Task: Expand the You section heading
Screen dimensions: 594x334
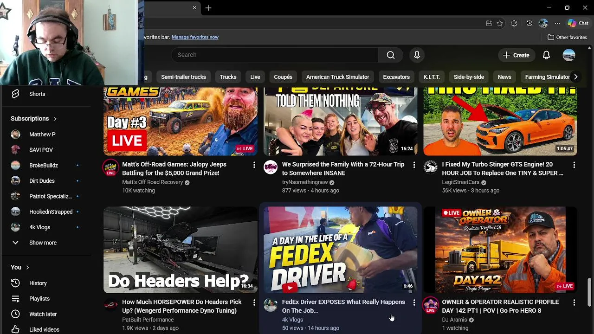Action: tap(20, 267)
